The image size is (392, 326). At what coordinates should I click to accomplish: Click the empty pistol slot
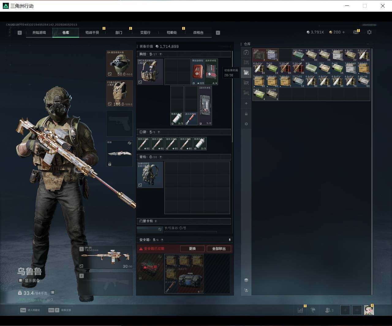click(119, 123)
